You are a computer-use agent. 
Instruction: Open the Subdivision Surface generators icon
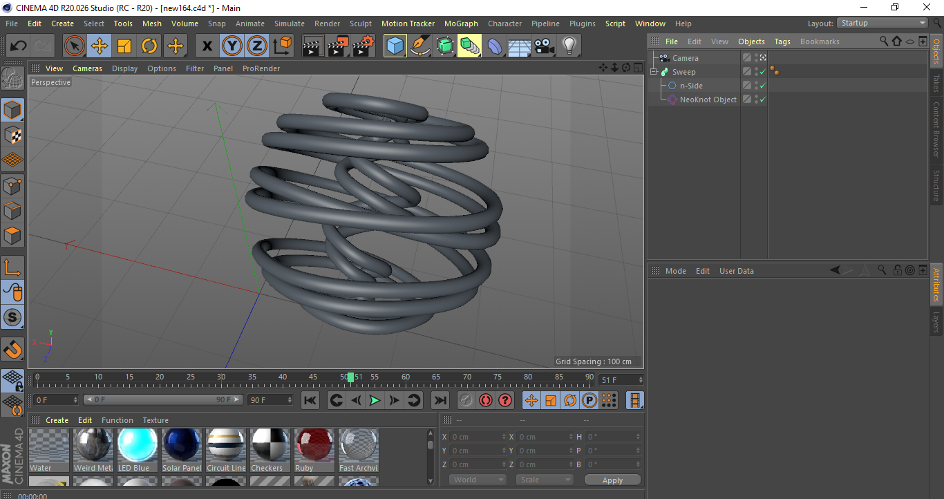pyautogui.click(x=445, y=46)
